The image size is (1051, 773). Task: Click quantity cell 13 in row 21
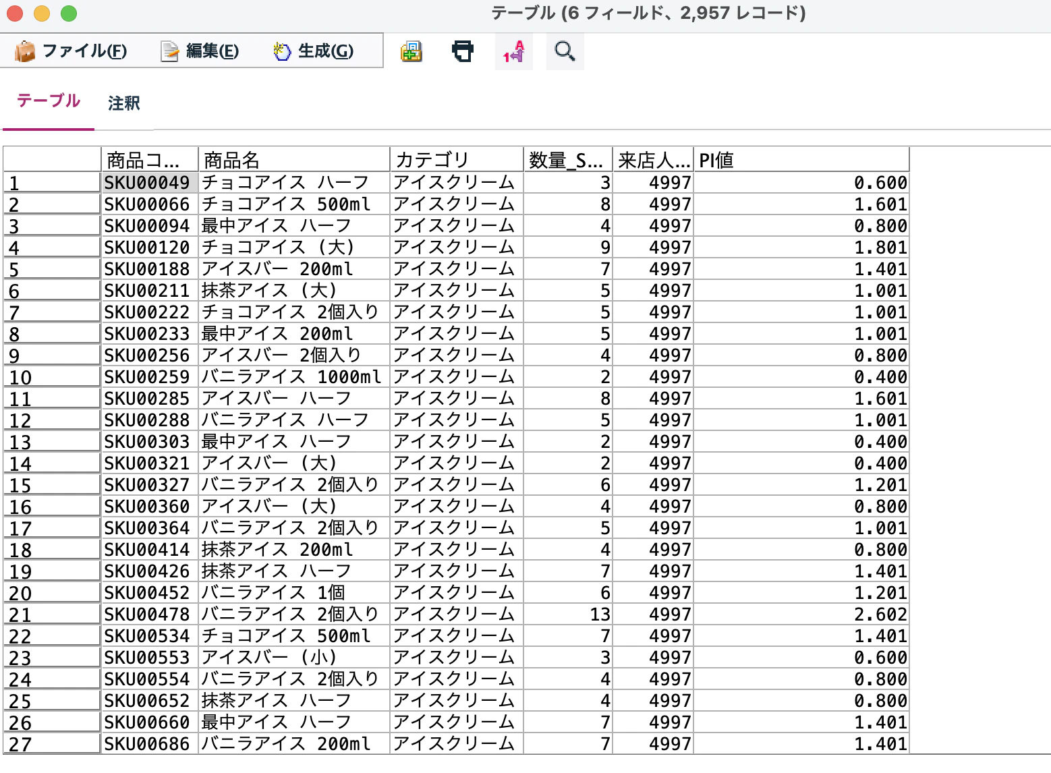tap(568, 614)
